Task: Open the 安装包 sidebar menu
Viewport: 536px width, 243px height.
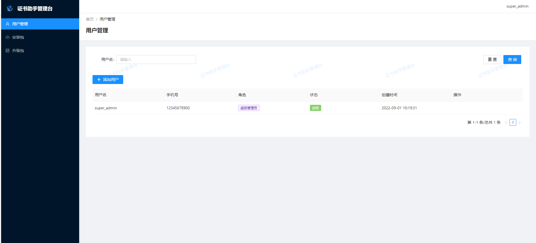Action: coord(40,37)
